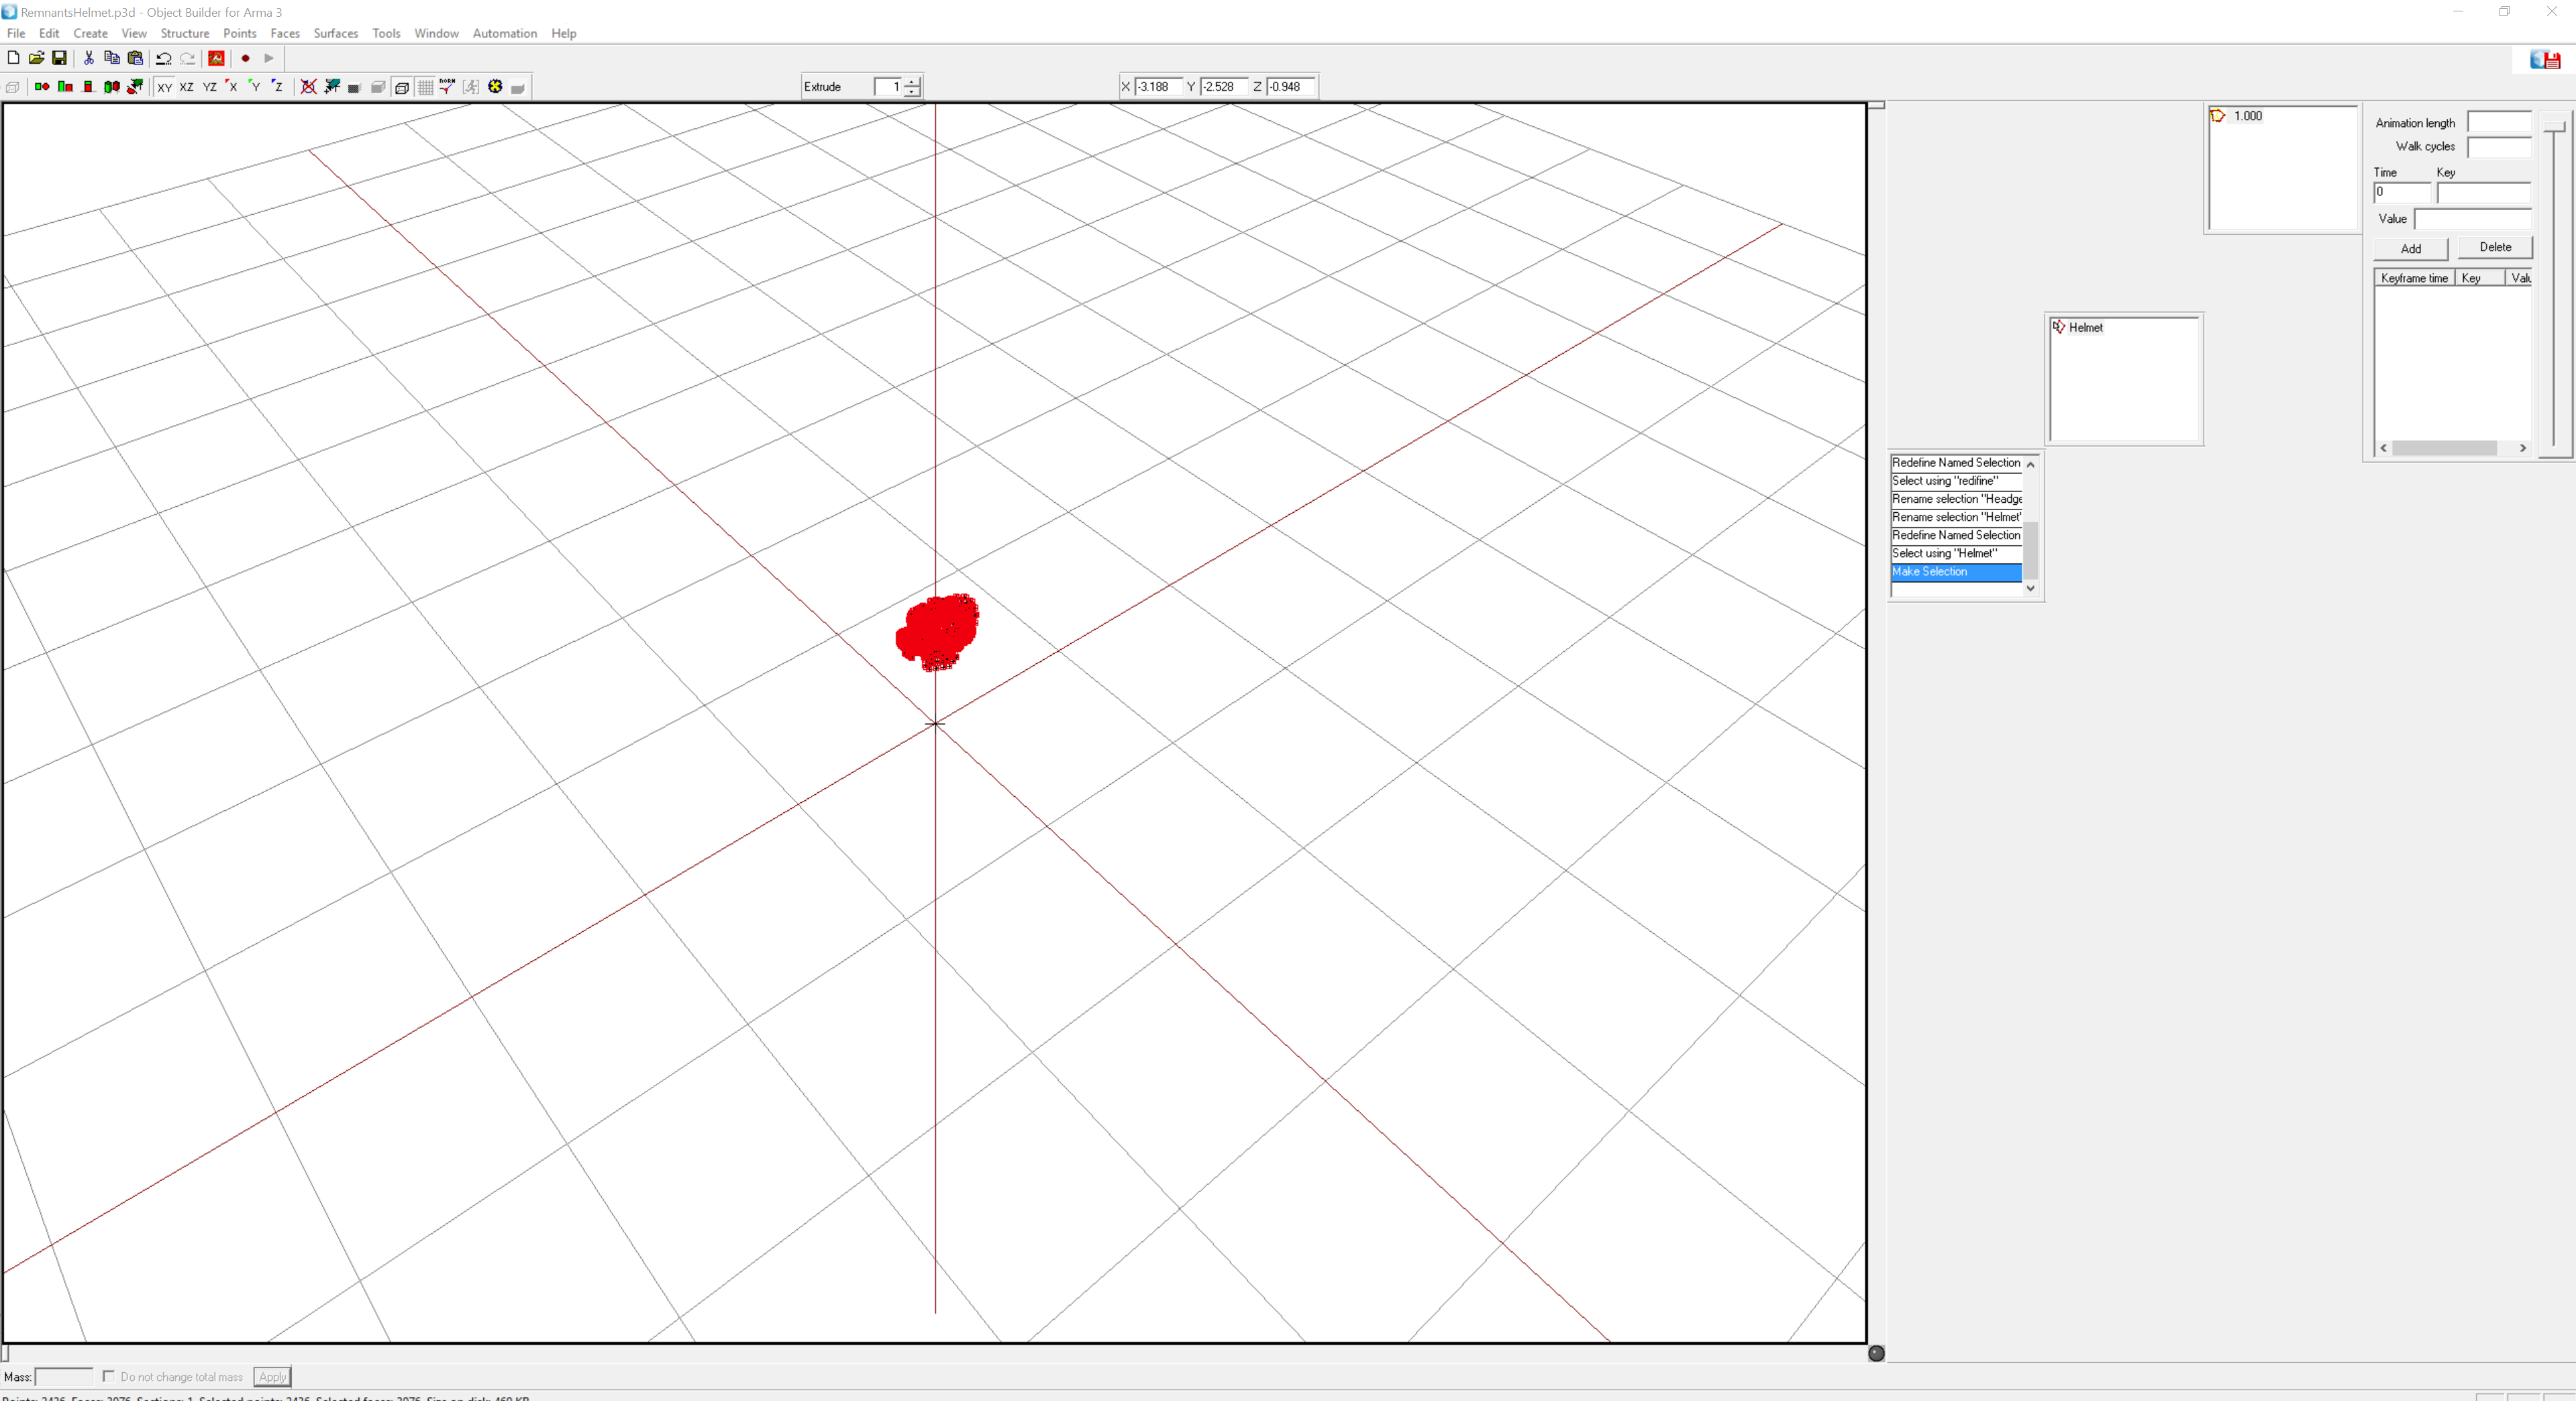Click the grid display icon
Viewport: 2576px width, 1401px height.
click(425, 87)
